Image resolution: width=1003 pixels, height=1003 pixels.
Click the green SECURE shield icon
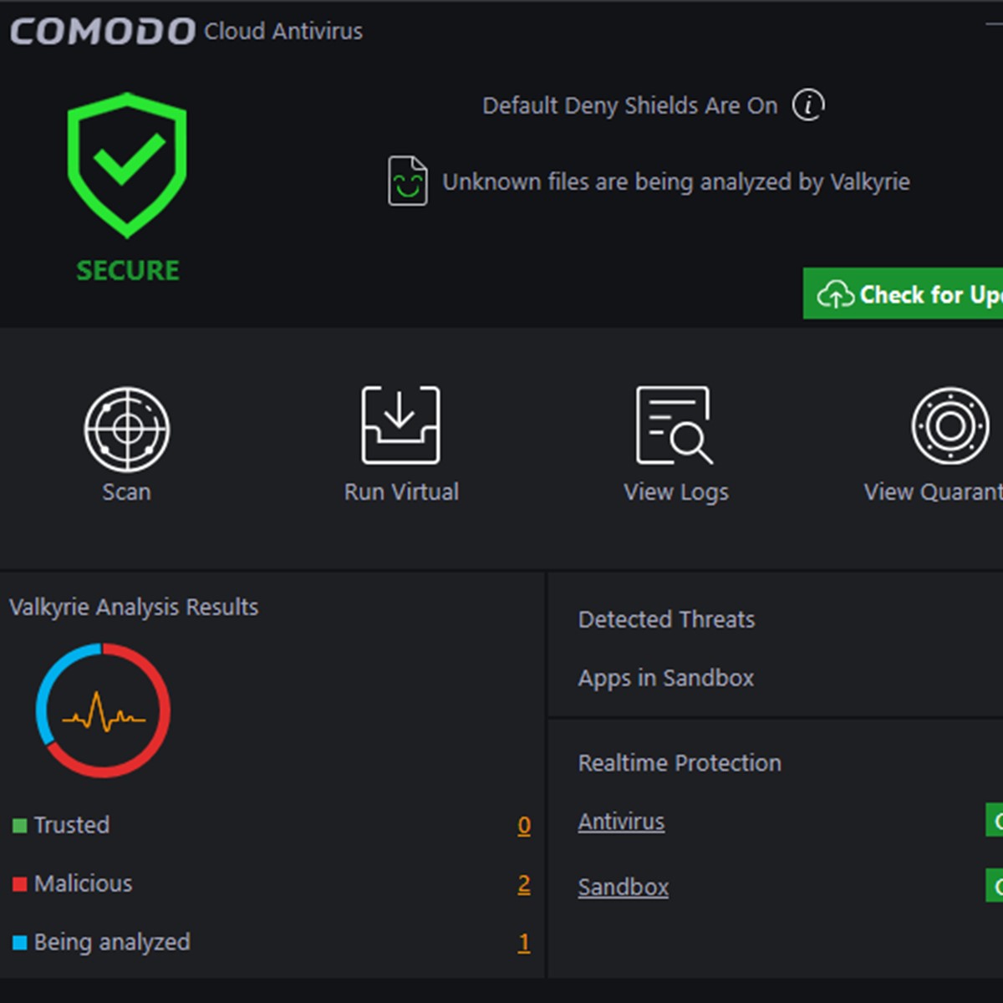127,165
